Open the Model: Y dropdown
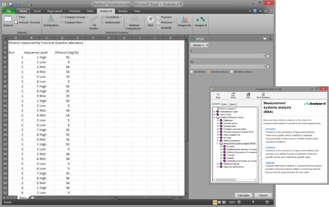This screenshot has width=329, height=207. coord(199,45)
